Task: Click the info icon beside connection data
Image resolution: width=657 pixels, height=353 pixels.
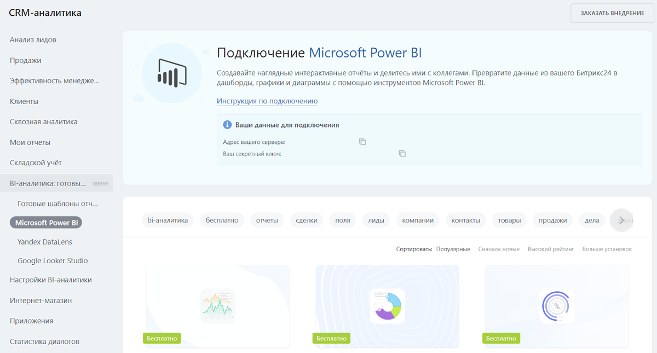Action: 227,125
